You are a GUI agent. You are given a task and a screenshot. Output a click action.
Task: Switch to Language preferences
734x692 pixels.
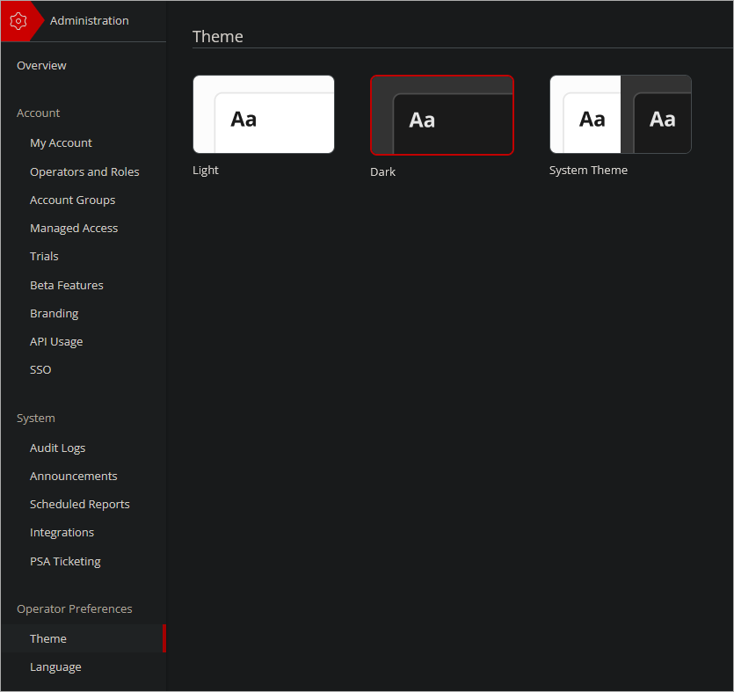pos(55,667)
